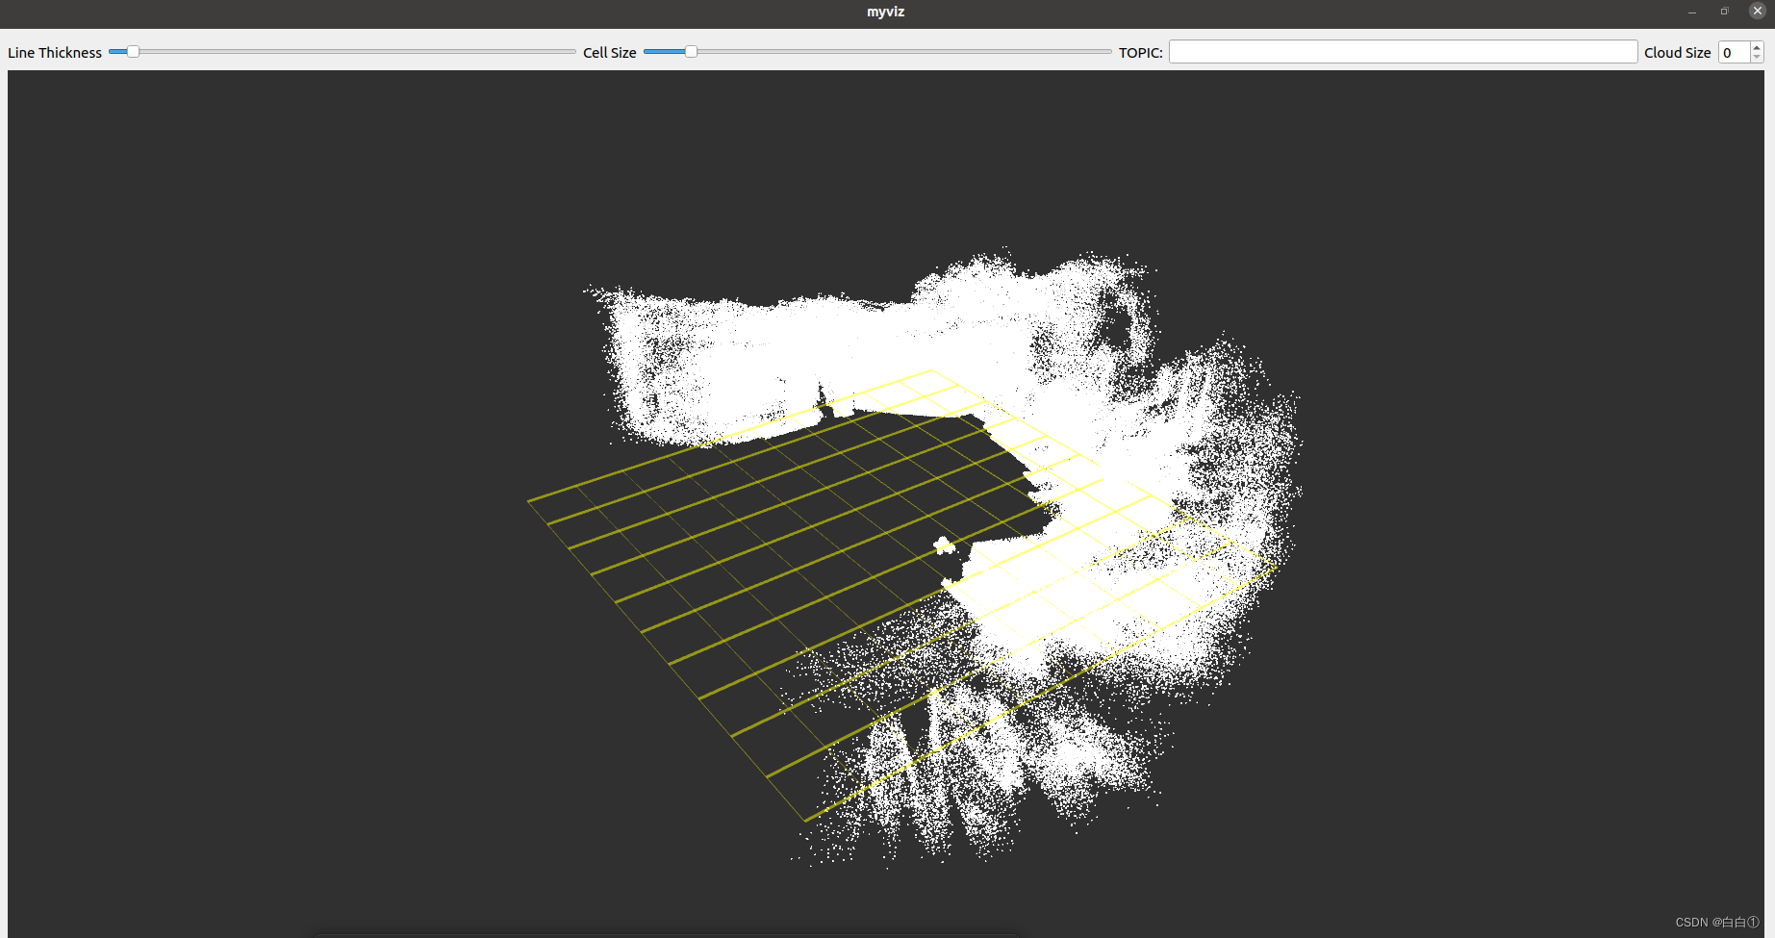Viewport: 1775px width, 938px height.
Task: Restore down the myviz window
Action: point(1724,11)
